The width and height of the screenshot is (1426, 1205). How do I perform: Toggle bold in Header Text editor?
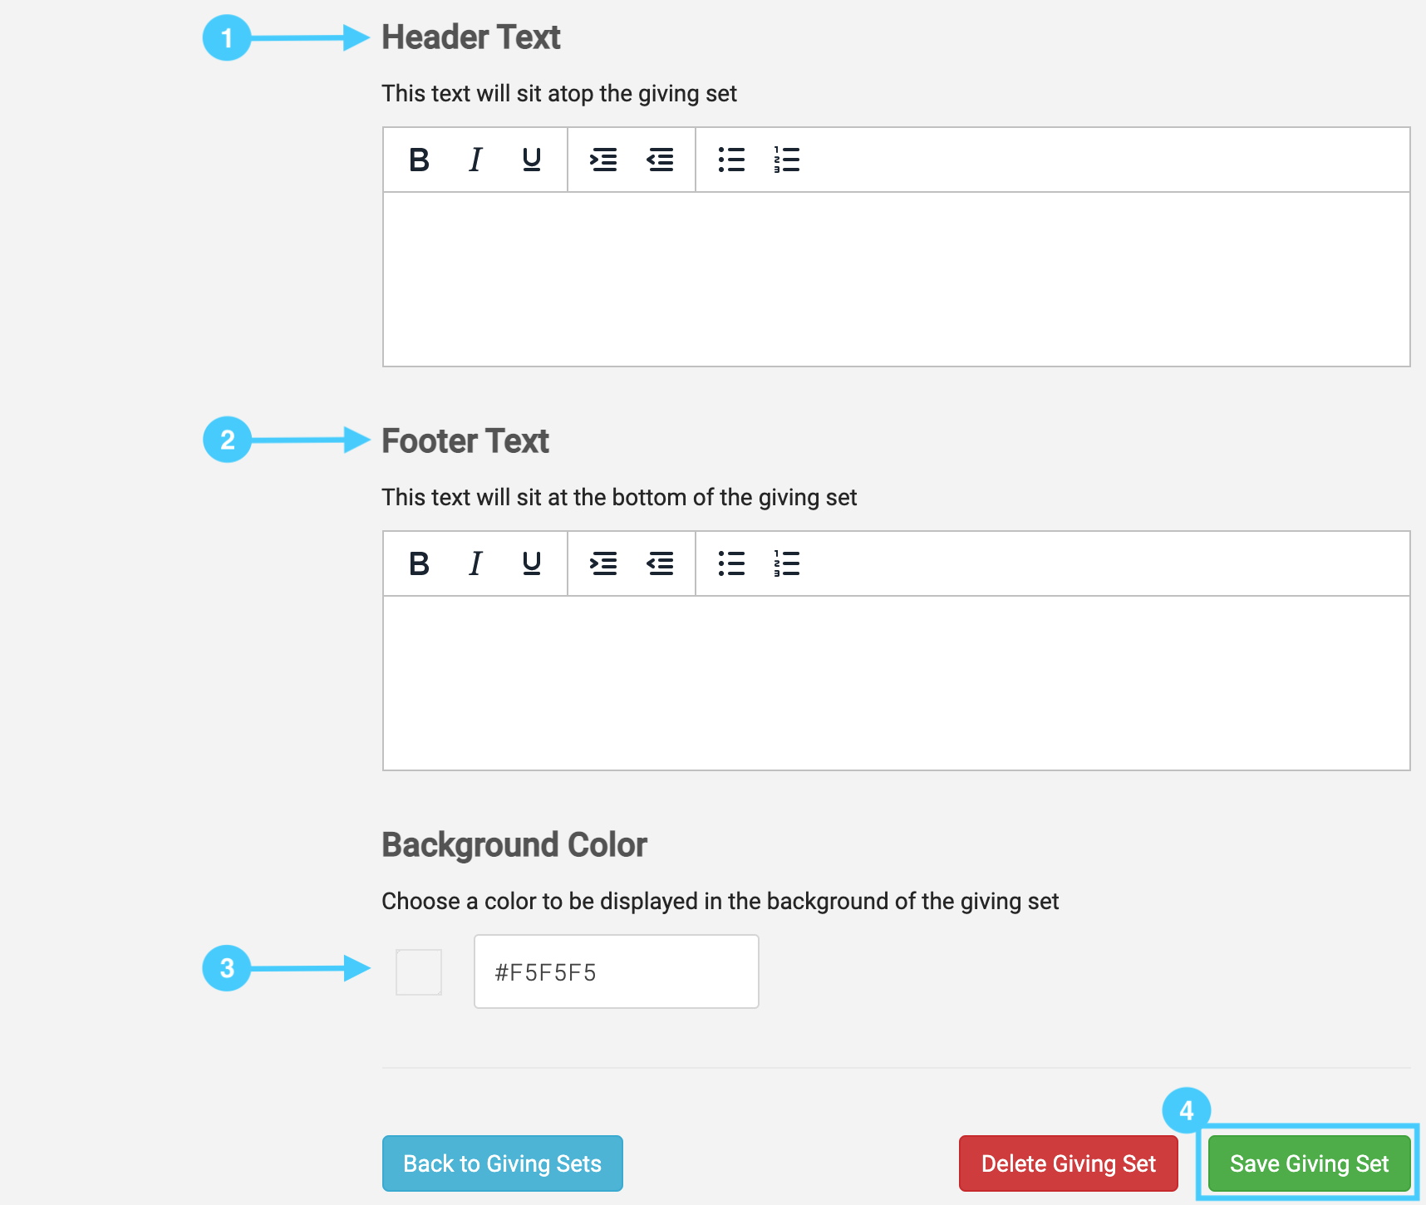(x=420, y=160)
